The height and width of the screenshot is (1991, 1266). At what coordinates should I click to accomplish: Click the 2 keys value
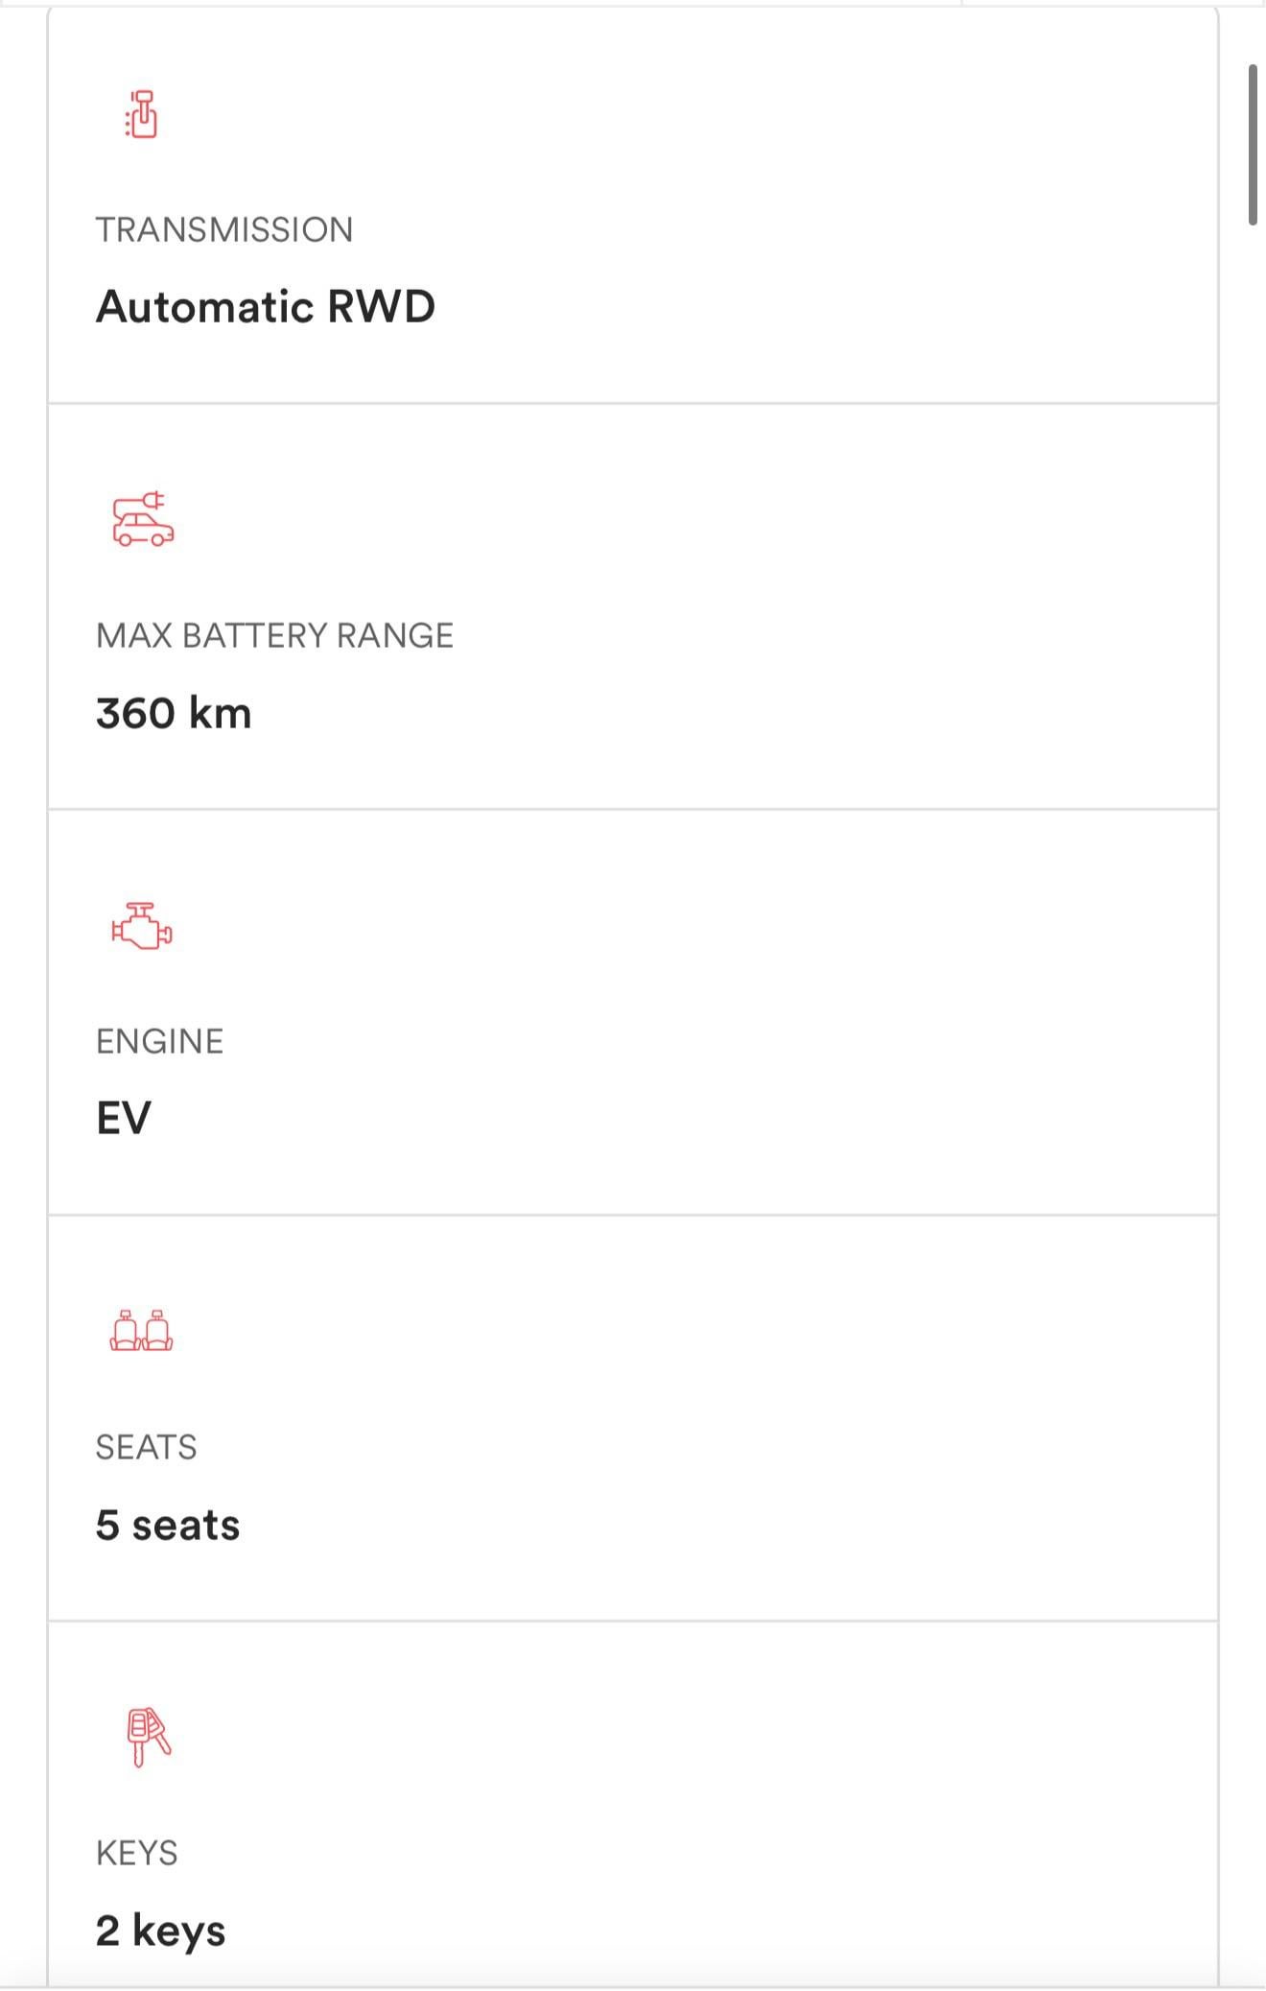point(160,1931)
